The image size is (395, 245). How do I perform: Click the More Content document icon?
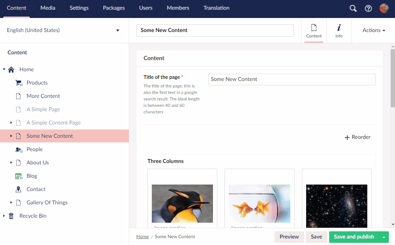[x=18, y=96]
